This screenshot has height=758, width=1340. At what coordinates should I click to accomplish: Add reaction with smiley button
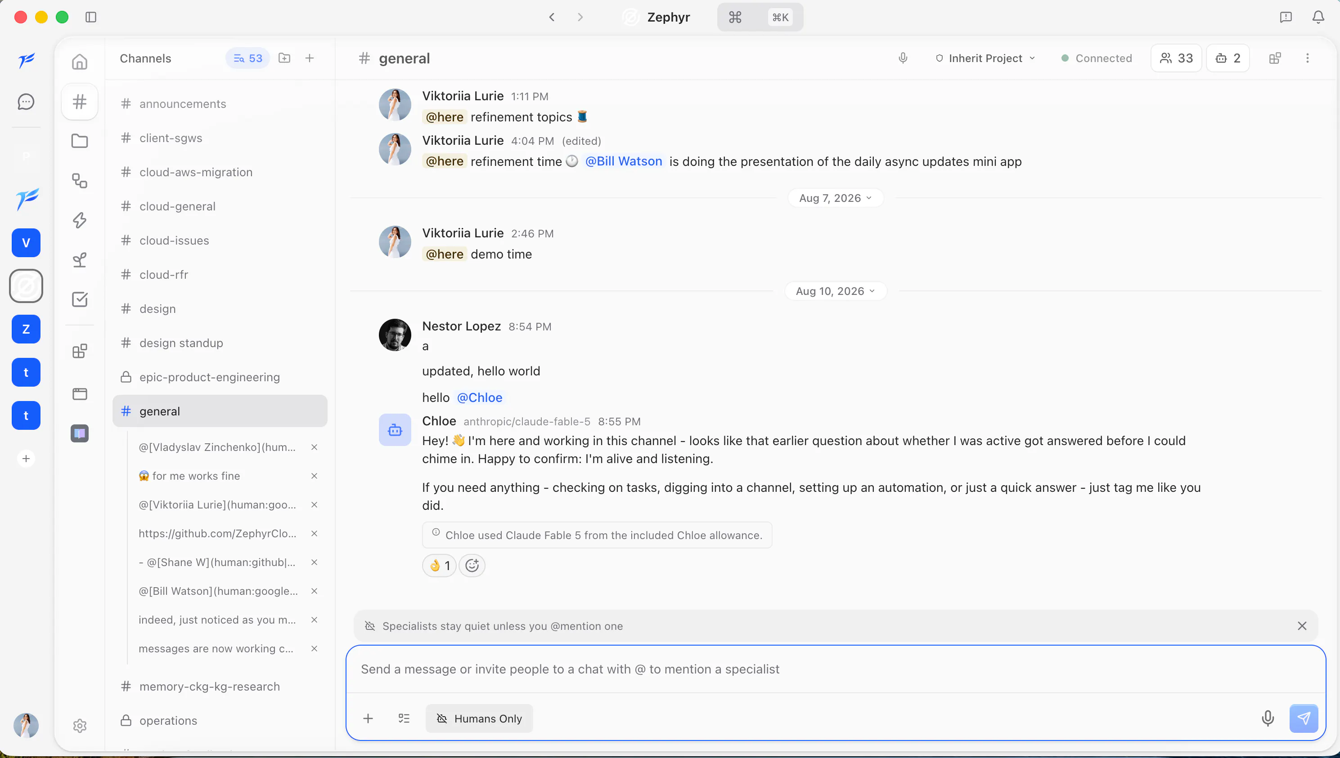[x=472, y=566]
